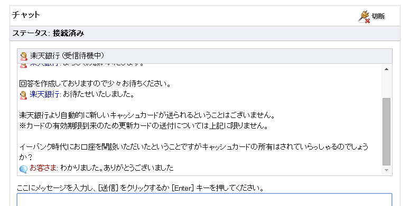Click the chat scrollbar up arrow

click(386, 69)
